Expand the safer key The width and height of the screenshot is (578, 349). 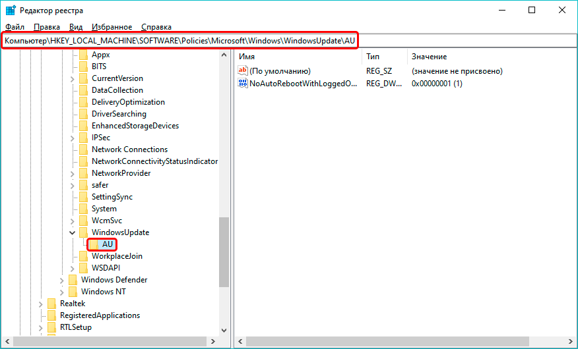pos(73,185)
